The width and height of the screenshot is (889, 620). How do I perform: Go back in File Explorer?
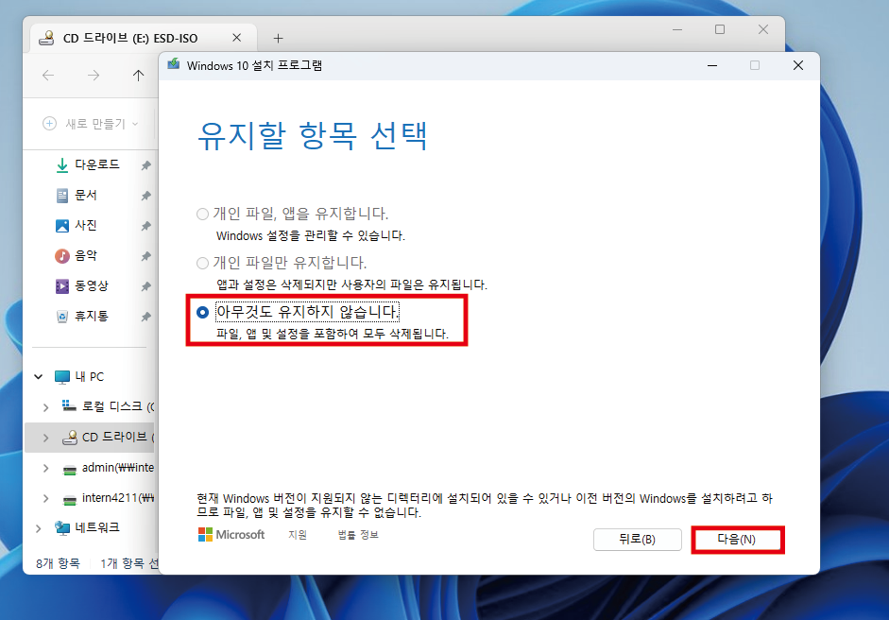tap(49, 76)
